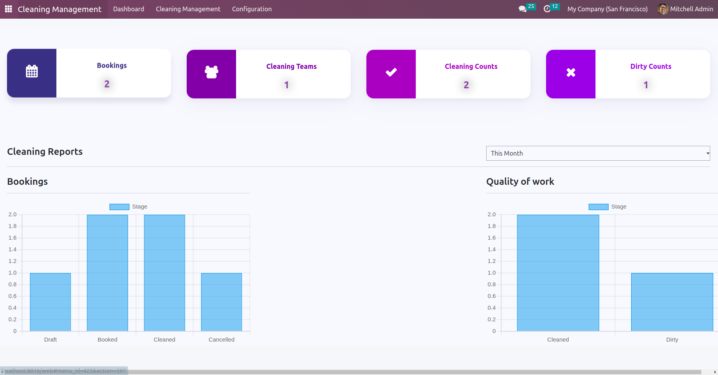Image resolution: width=718 pixels, height=375 pixels.
Task: Open the activities clock icon
Action: coord(547,9)
